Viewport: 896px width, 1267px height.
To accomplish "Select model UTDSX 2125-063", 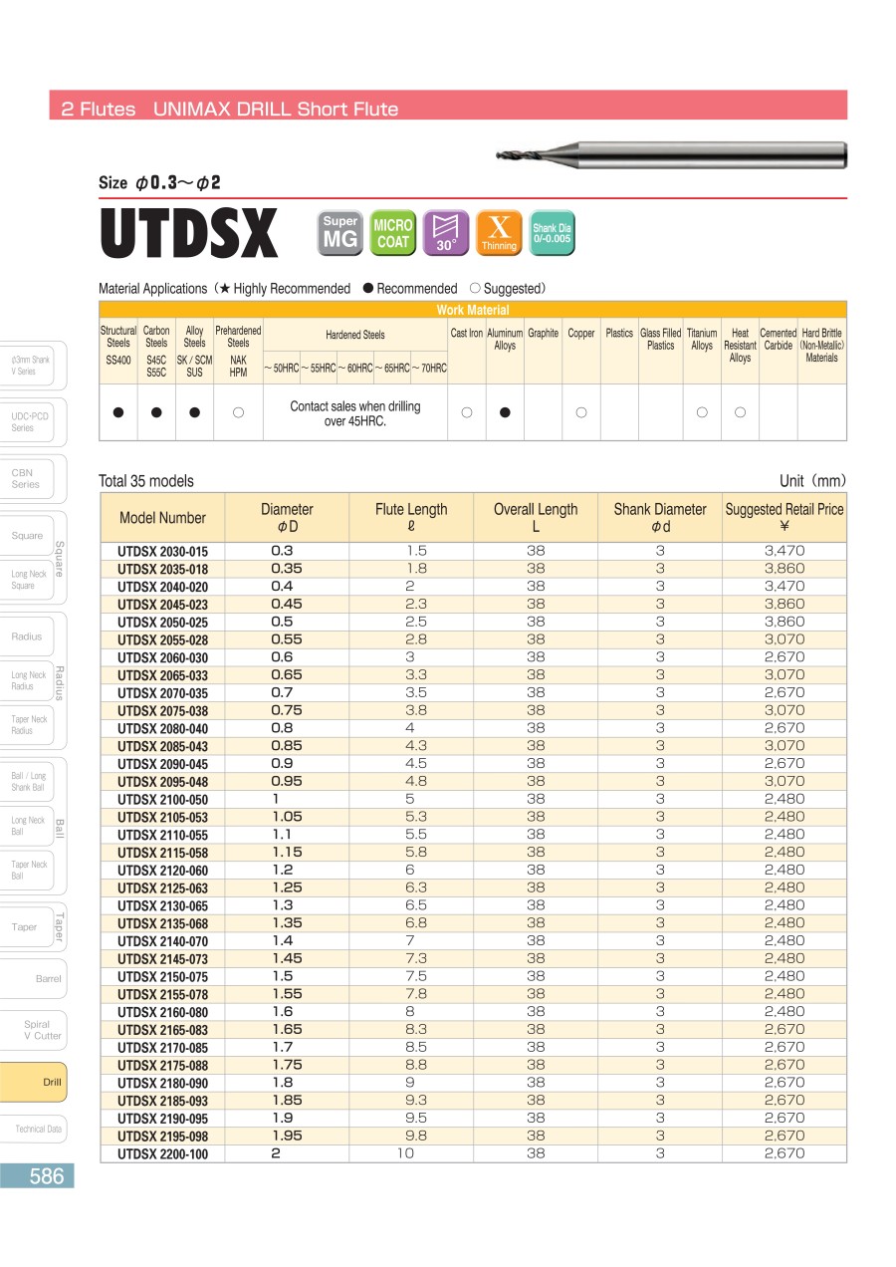I will 163,888.
